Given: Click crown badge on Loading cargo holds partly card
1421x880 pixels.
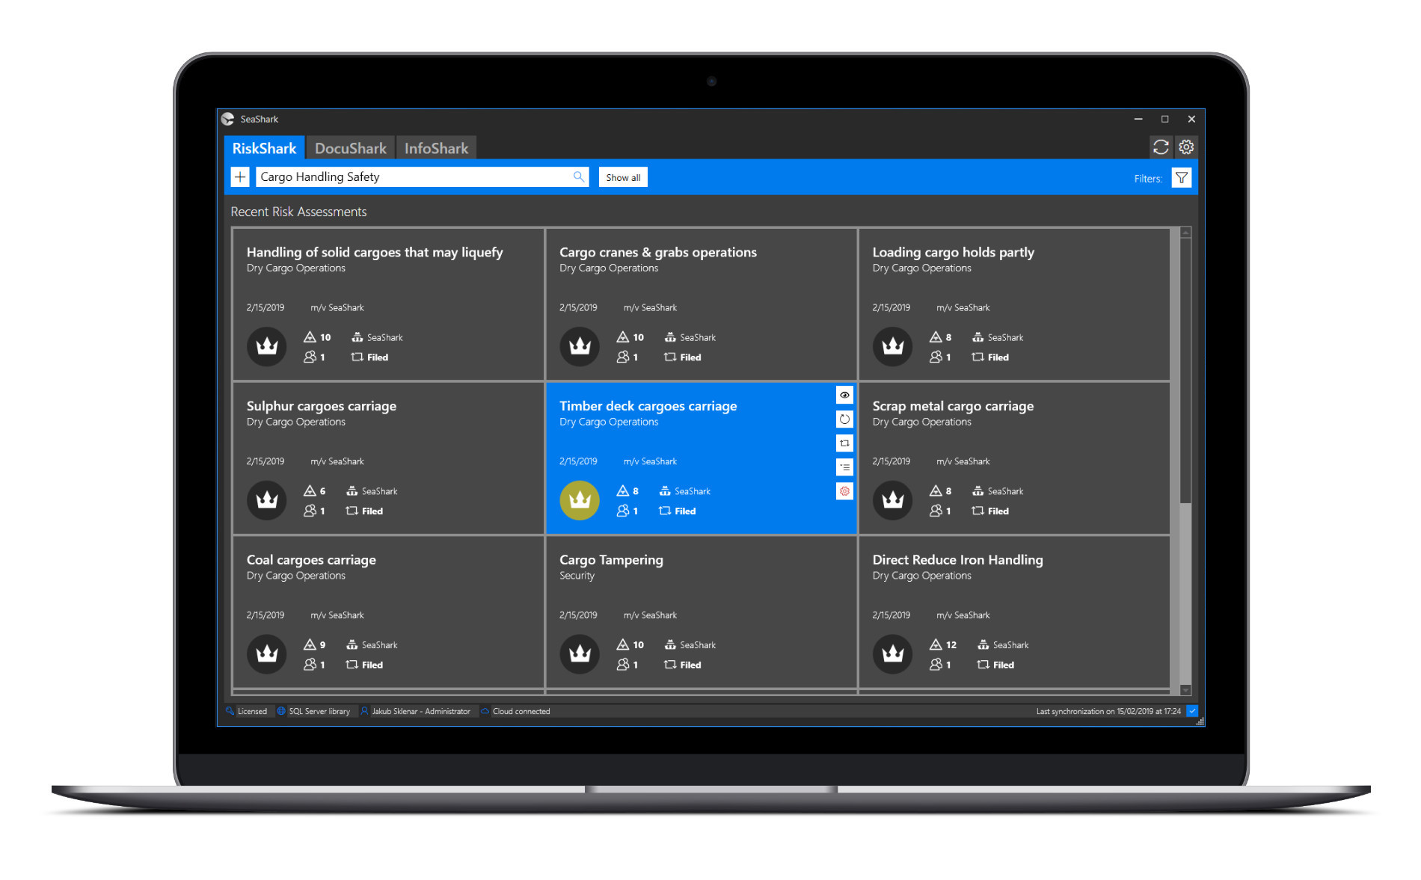Looking at the screenshot, I should 893,346.
